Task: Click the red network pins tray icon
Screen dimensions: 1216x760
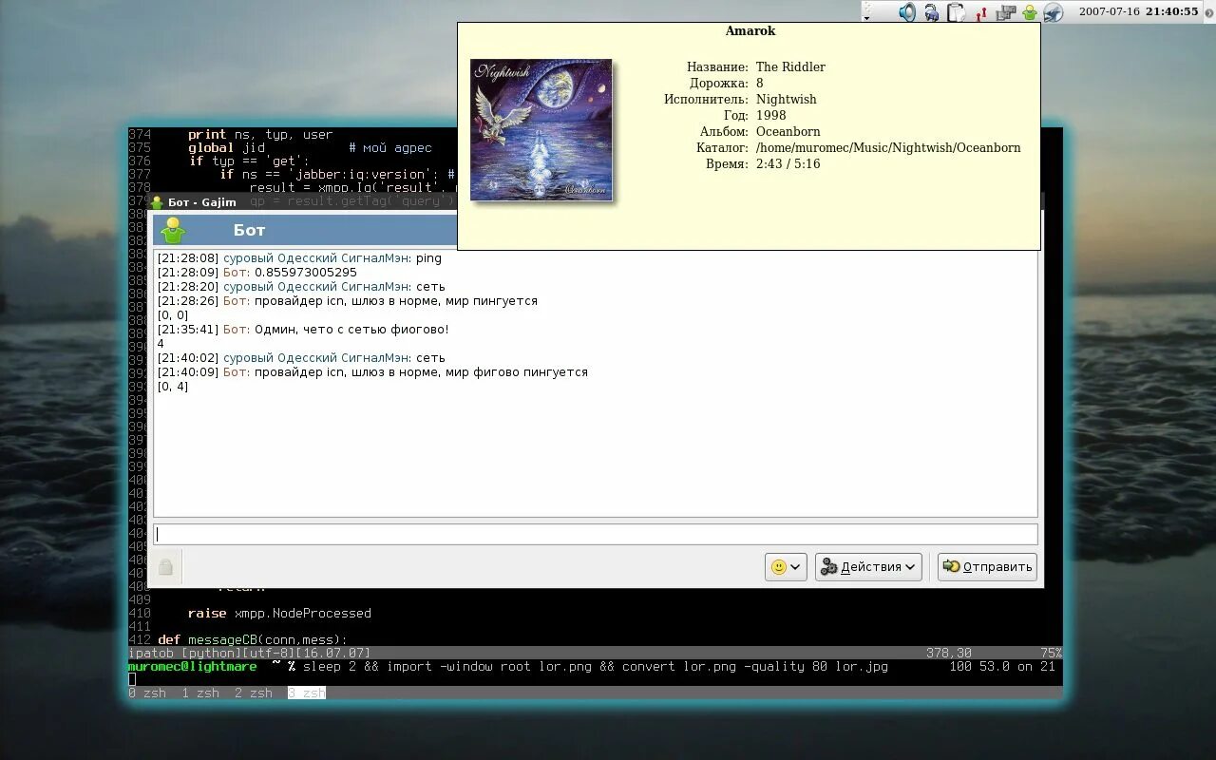Action: (981, 12)
